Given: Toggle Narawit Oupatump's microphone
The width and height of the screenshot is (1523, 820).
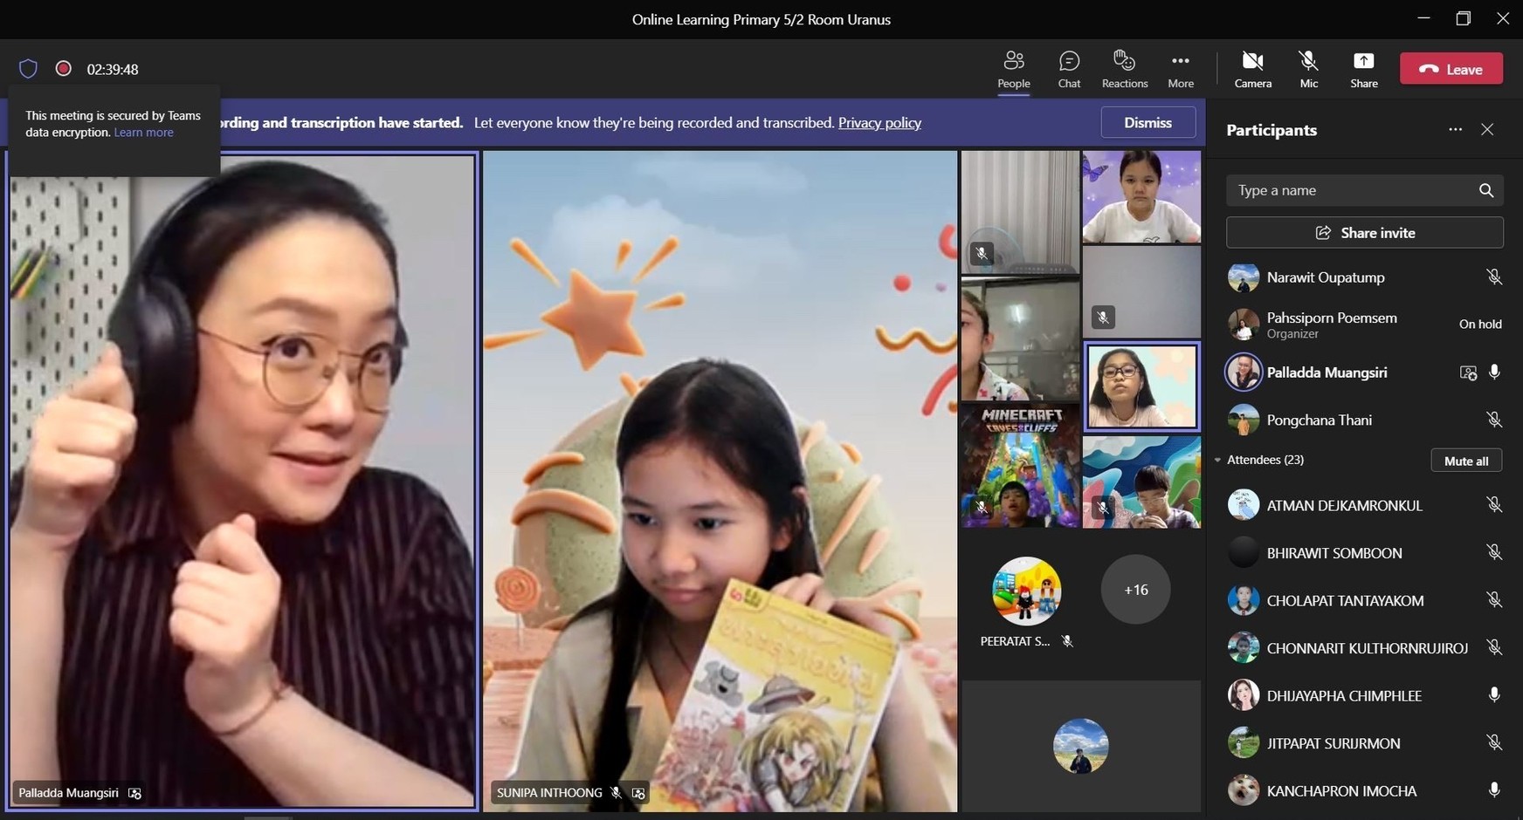Looking at the screenshot, I should coord(1494,277).
